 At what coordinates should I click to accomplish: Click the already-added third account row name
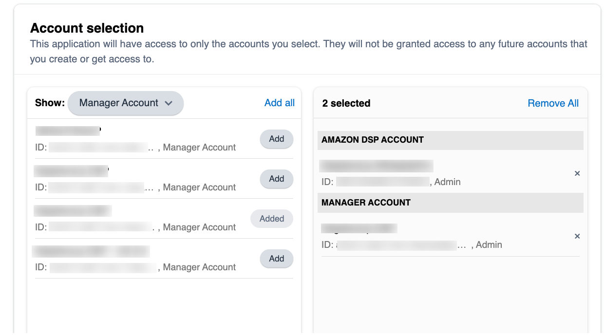73,211
